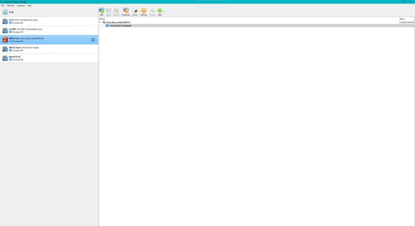
Task: Click the Delete snapshot toolbar icon
Action: 108,12
